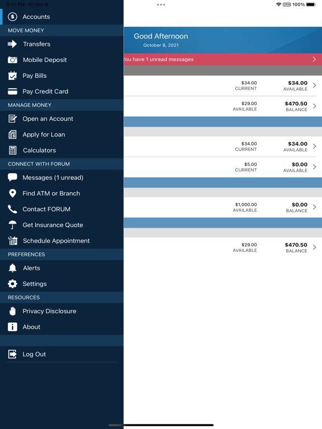This screenshot has width=322, height=429.
Task: Tap the Privacy Disclosure hand icon
Action: (12, 311)
